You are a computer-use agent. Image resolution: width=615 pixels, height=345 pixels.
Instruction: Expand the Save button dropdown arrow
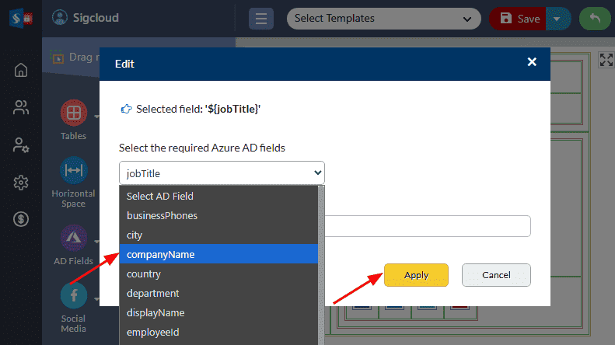(x=556, y=19)
